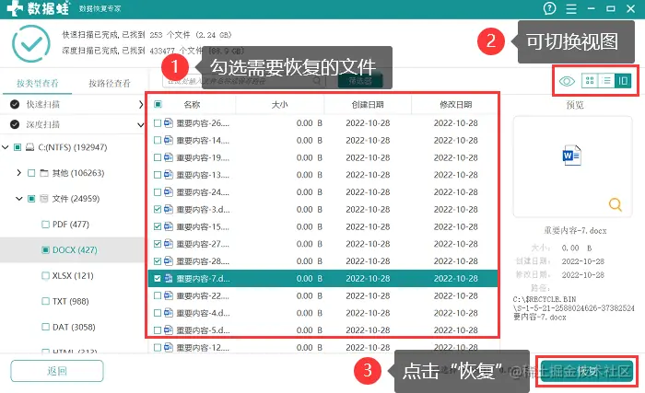Open the help question mark icon
The width and height of the screenshot is (645, 393).
549,8
